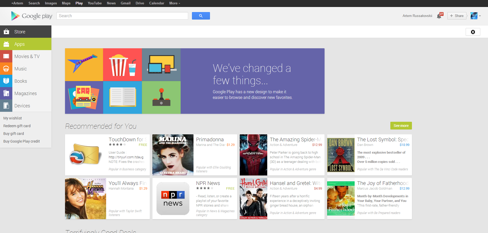The height and width of the screenshot is (233, 488).
Task: Expand the More menu in Google bar
Action: [x=174, y=3]
